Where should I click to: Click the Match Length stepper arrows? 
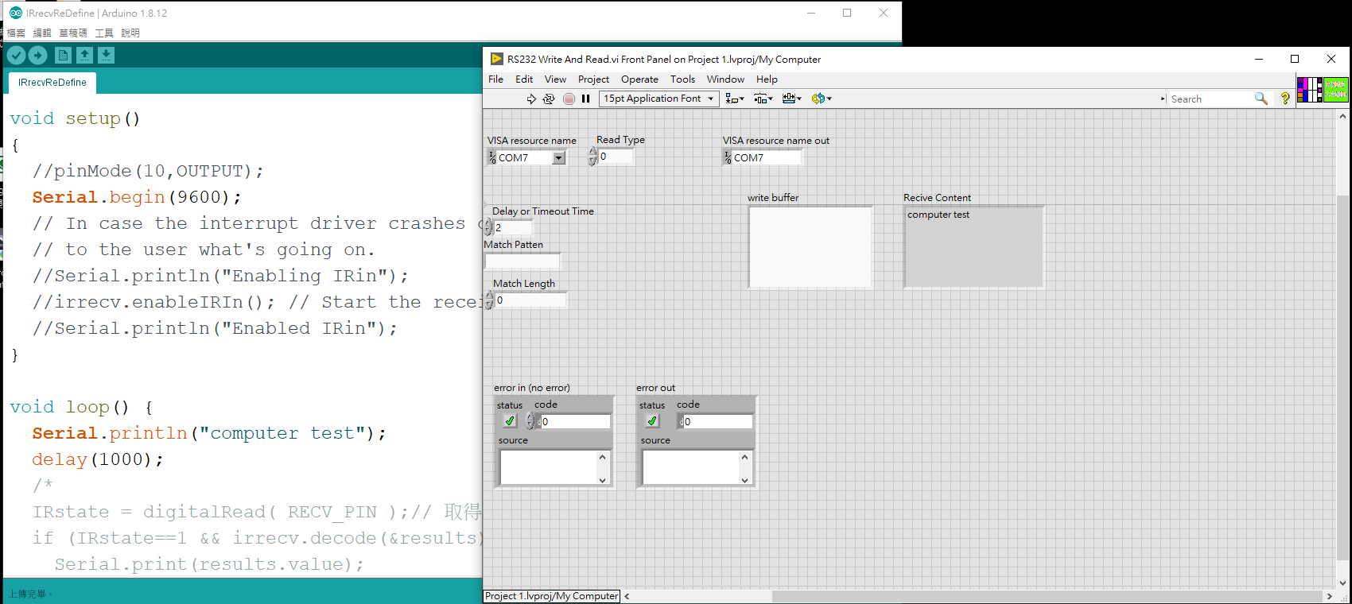(489, 300)
